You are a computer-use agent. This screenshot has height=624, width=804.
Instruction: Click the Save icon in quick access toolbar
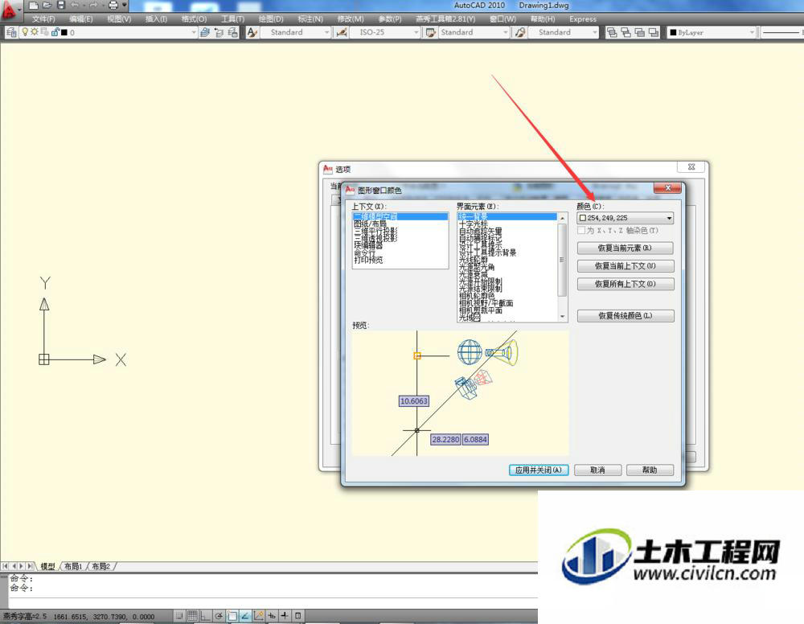tap(60, 6)
